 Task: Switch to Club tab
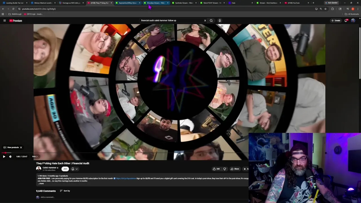click(x=240, y=3)
